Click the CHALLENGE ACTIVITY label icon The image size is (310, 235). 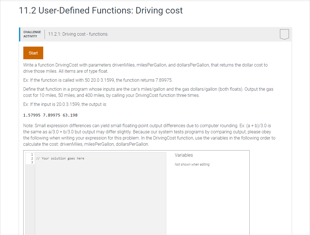(32, 34)
